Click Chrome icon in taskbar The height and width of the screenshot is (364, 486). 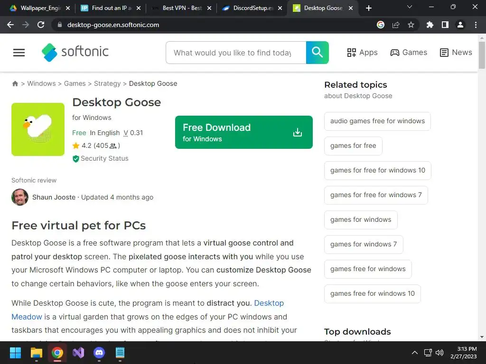pyautogui.click(x=57, y=353)
